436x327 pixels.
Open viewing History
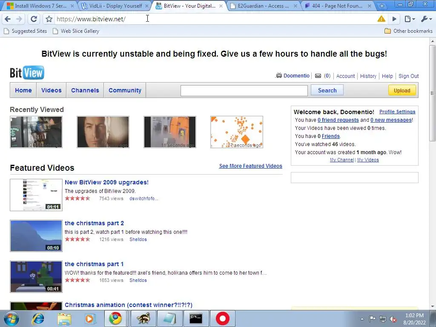pyautogui.click(x=368, y=76)
